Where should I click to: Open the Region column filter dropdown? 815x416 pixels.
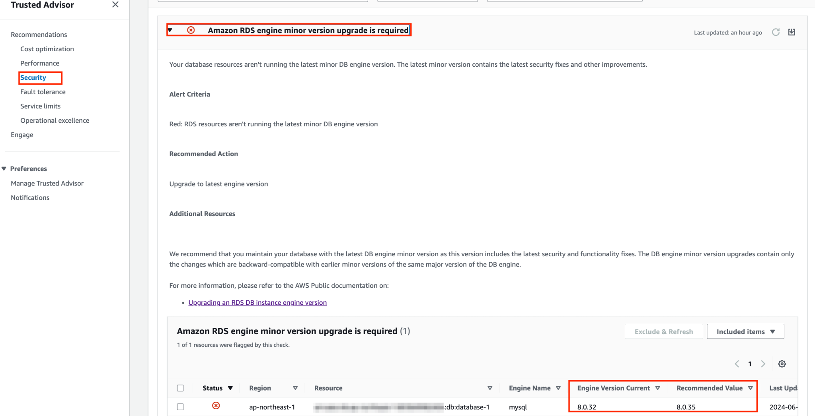point(296,388)
